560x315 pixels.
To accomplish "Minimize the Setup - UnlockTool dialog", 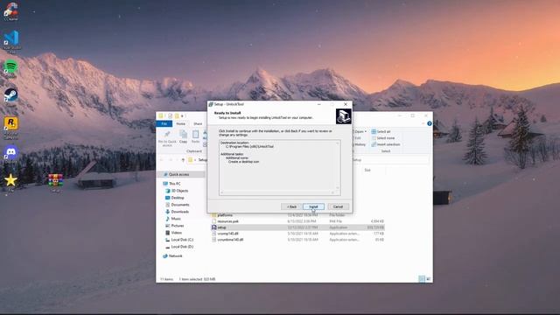I will point(318,104).
